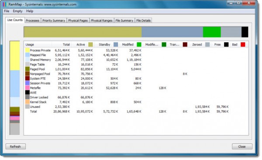
Task: Click the Standby blue color swatch
Action: pyautogui.click(x=116, y=44)
